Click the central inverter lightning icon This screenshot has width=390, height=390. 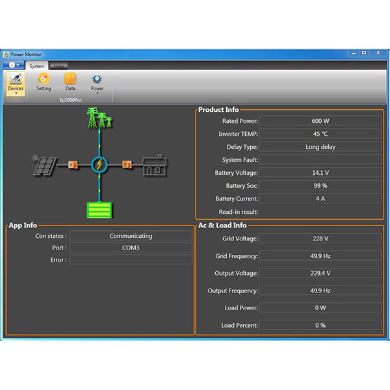pos(99,164)
